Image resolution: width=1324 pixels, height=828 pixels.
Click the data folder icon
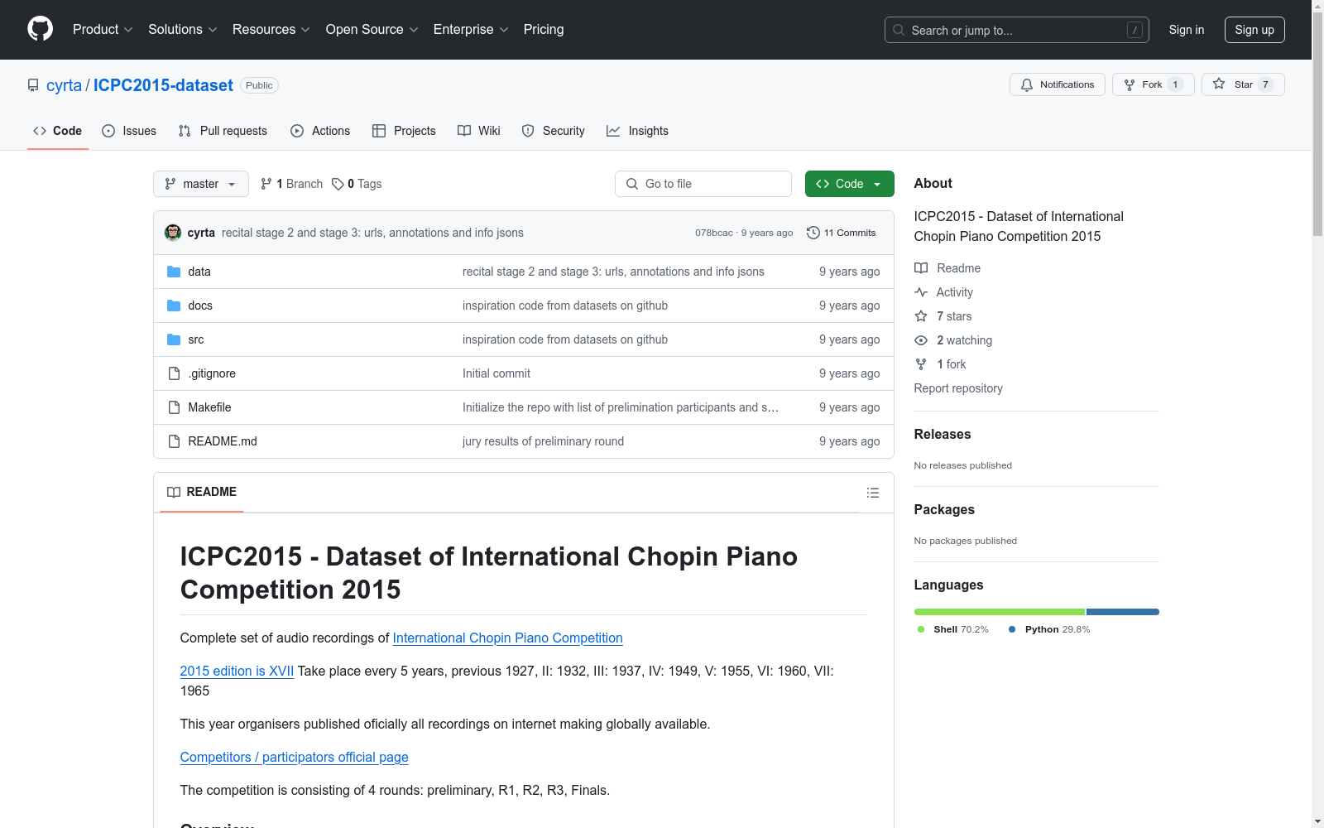click(x=174, y=272)
